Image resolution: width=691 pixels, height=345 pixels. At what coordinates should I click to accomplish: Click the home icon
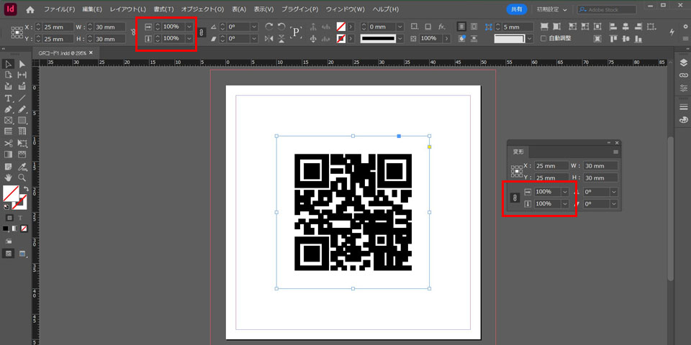click(x=30, y=10)
